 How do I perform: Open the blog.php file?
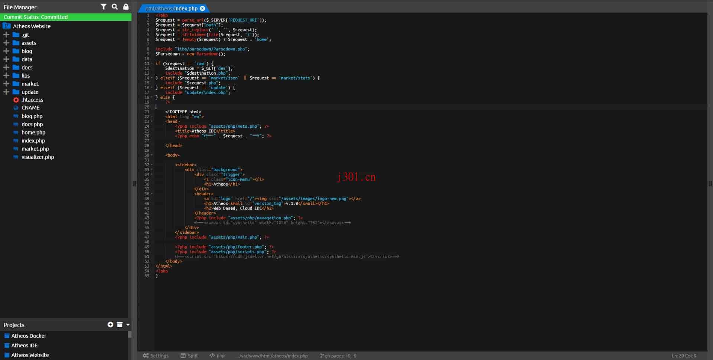pos(32,116)
